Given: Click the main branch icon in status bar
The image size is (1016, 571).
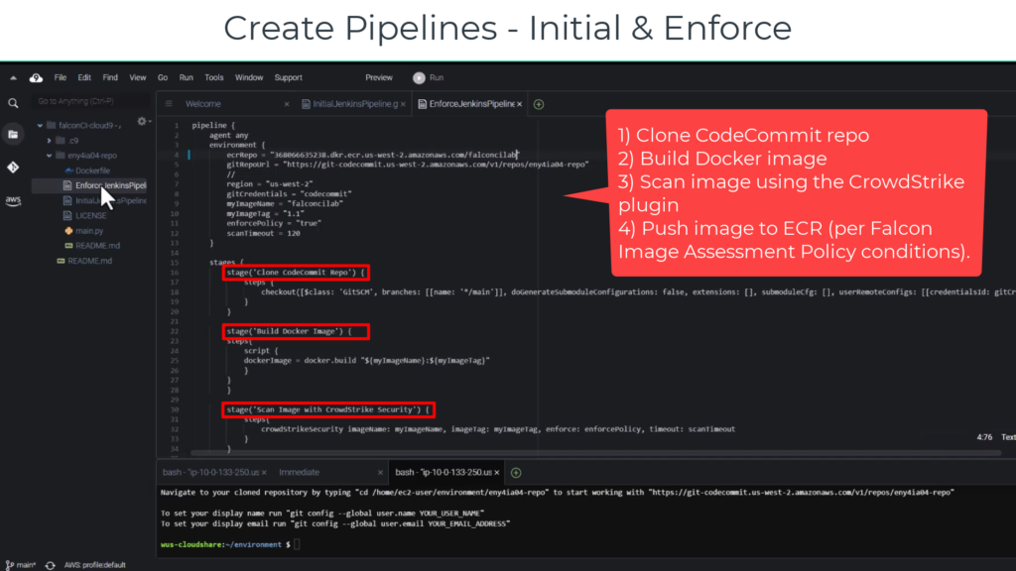Looking at the screenshot, I should [10, 565].
